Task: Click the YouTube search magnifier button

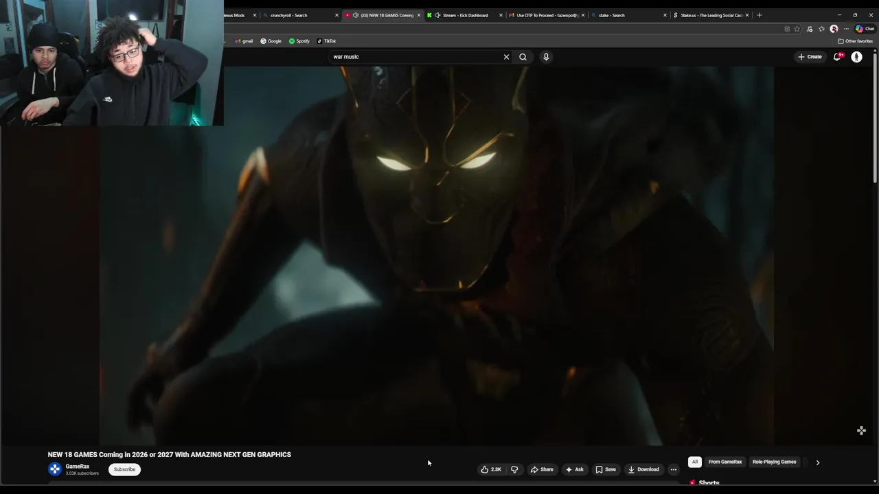Action: pos(523,57)
